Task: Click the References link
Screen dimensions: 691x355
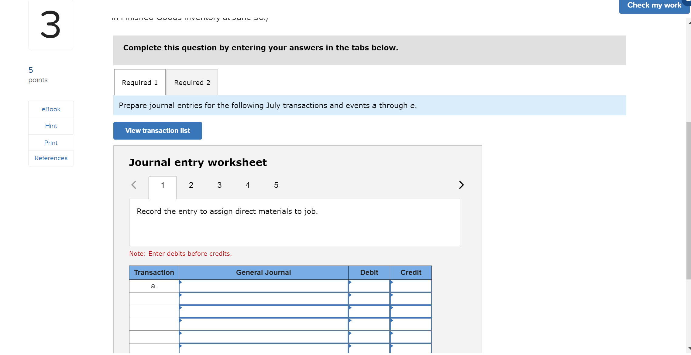Action: [50, 158]
